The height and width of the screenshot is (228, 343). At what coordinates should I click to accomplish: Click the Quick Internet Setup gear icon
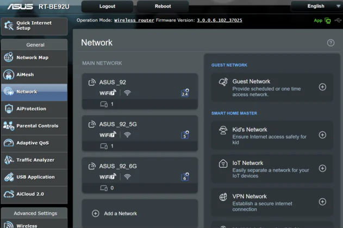pyautogui.click(x=9, y=26)
